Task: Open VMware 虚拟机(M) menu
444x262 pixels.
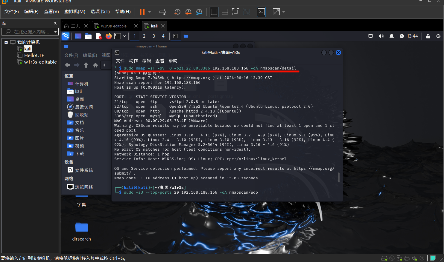Action: click(74, 12)
